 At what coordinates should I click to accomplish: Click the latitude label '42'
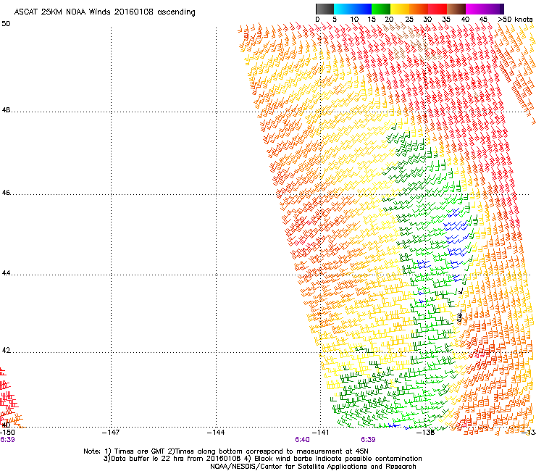6,350
